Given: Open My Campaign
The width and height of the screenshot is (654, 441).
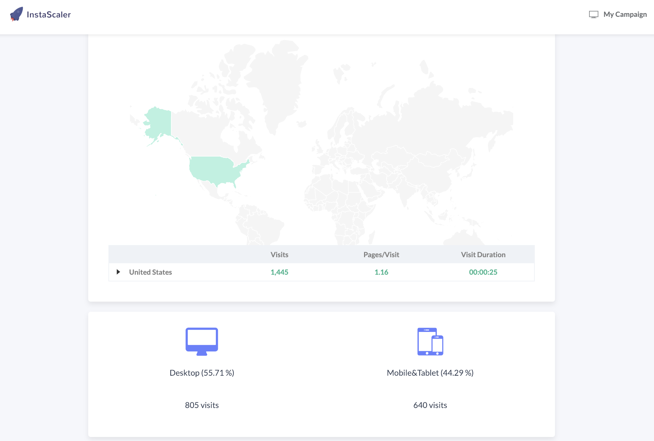Looking at the screenshot, I should point(624,14).
